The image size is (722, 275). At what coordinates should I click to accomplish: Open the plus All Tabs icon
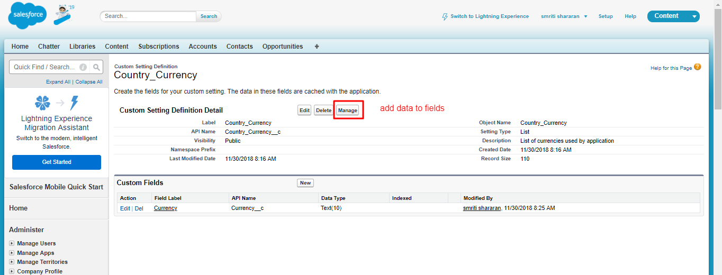pyautogui.click(x=317, y=47)
